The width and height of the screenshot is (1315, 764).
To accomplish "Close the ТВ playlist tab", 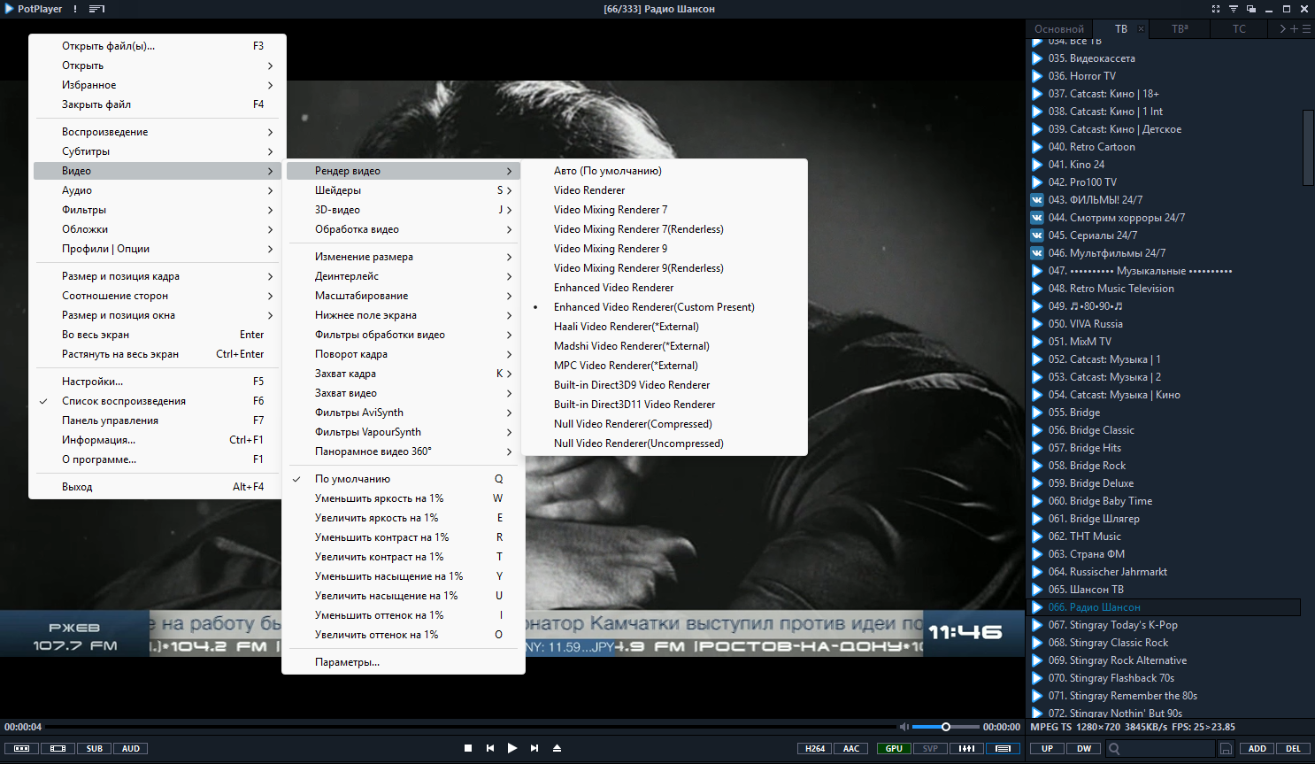I will pyautogui.click(x=1141, y=29).
